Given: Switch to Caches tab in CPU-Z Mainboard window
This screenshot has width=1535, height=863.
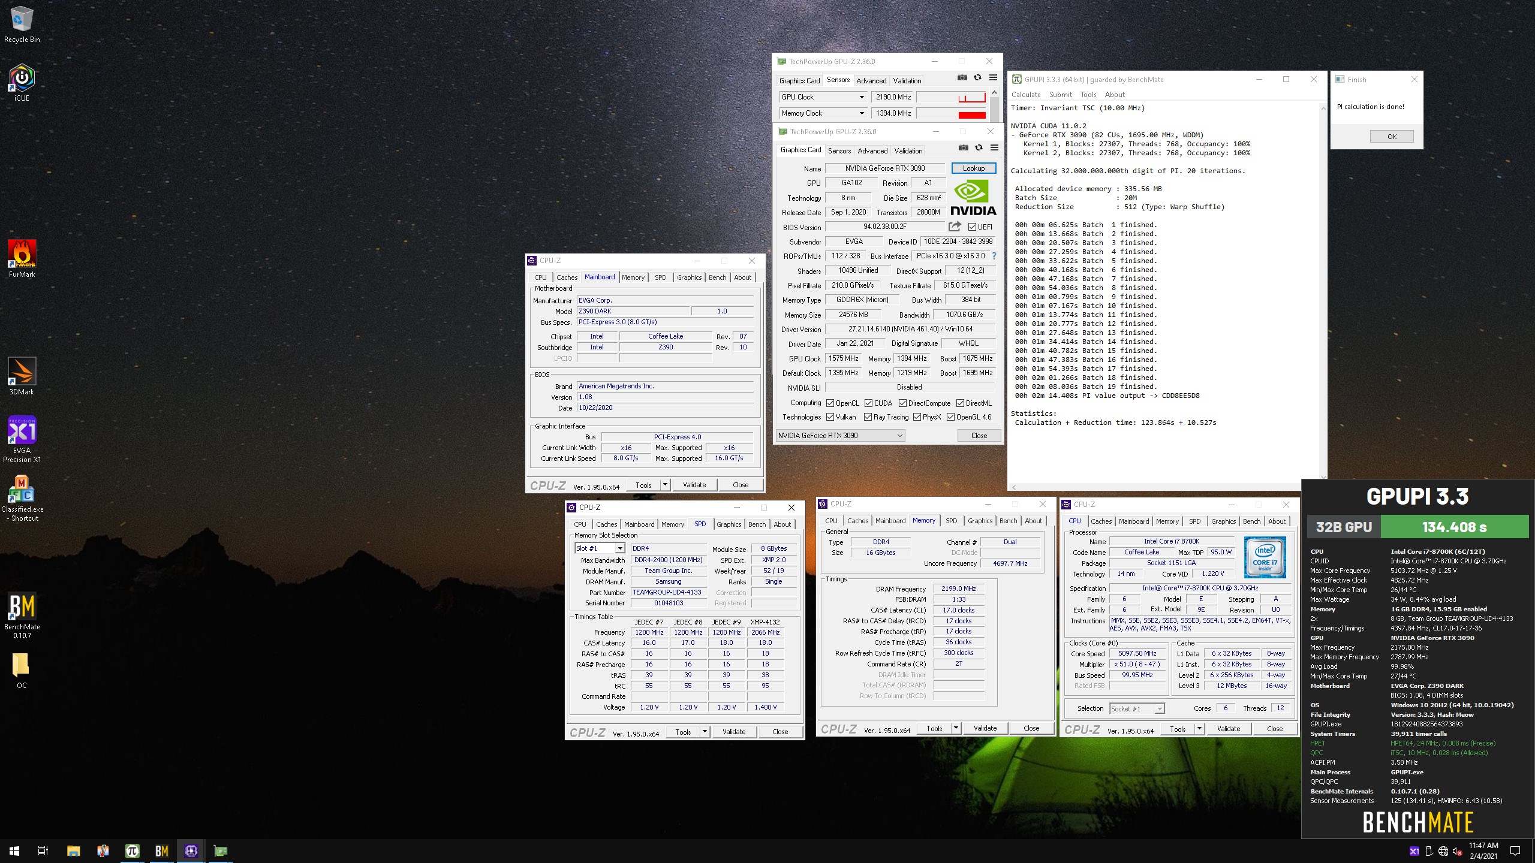Looking at the screenshot, I should point(567,277).
